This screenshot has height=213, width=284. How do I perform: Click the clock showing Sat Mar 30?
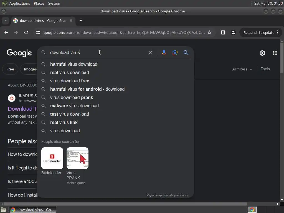268,3
